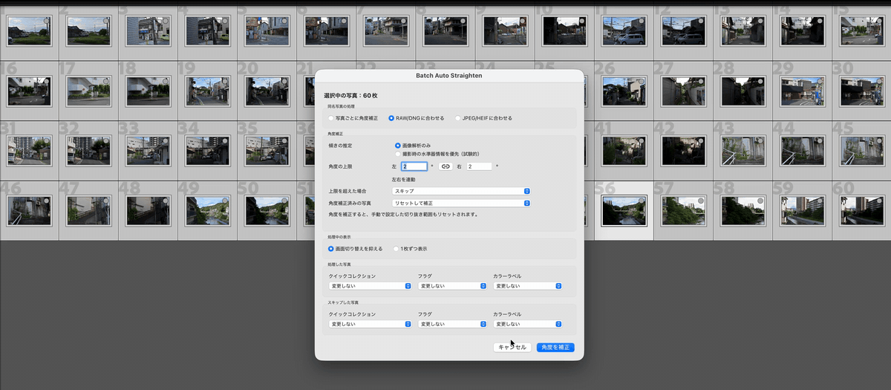
Task: Click the 角度を補正 button
Action: point(556,347)
